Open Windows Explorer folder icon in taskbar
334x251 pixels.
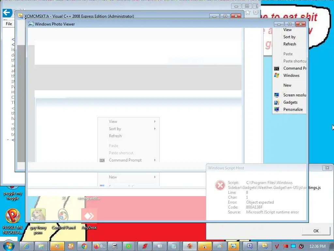[x=41, y=246]
